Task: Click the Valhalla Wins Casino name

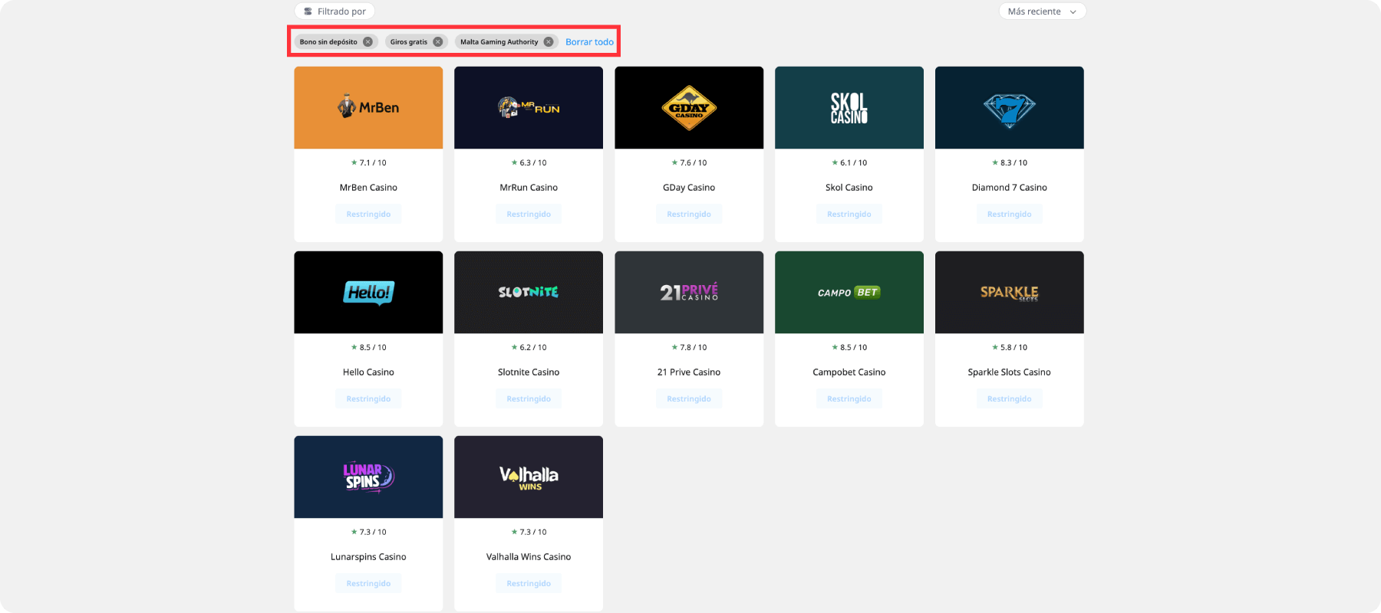Action: [529, 557]
